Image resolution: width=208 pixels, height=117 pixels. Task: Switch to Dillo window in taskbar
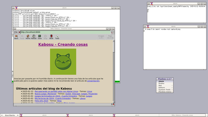pyautogui.click(x=182, y=115)
